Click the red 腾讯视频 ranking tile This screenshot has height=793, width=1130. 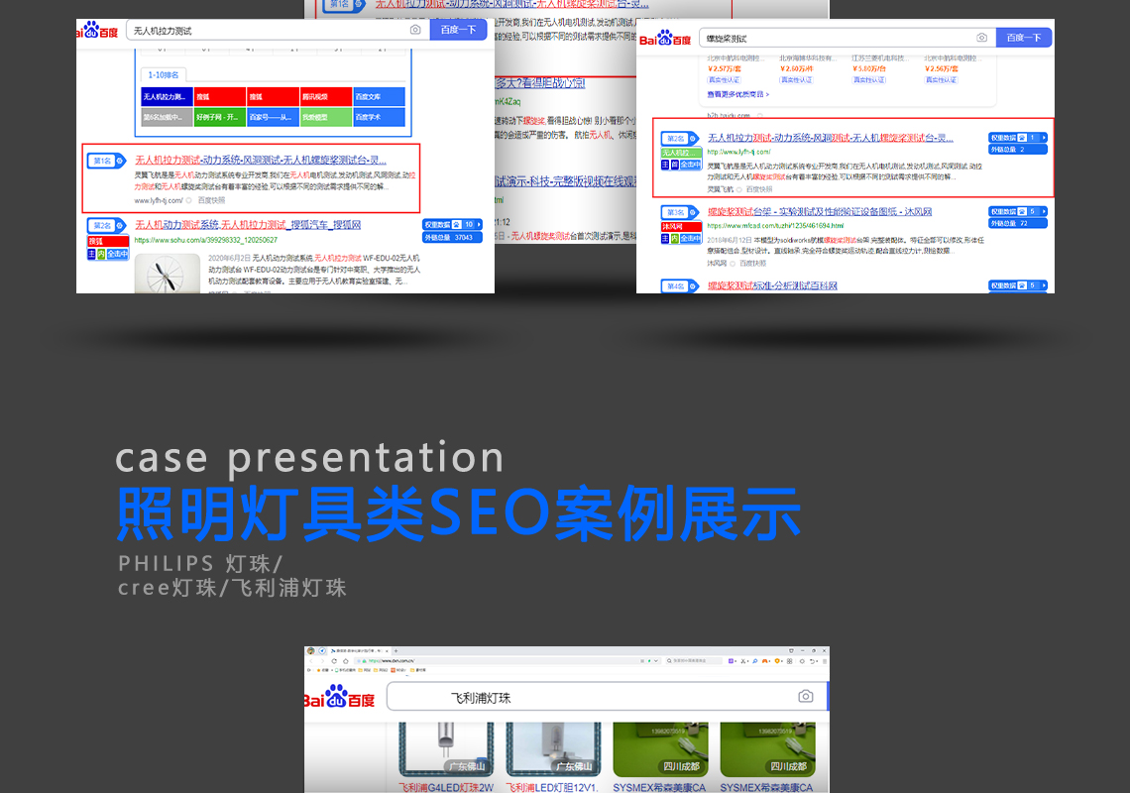pyautogui.click(x=326, y=97)
